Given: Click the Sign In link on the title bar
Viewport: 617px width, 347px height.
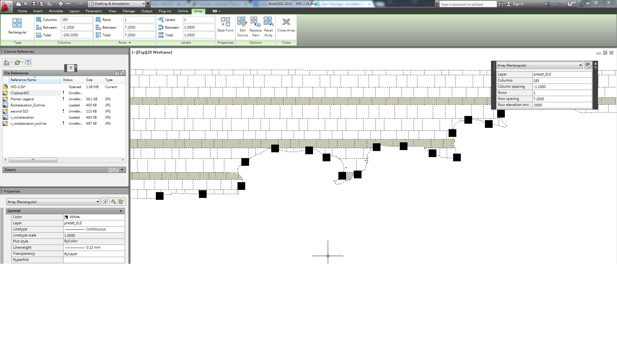Looking at the screenshot, I should [517, 4].
